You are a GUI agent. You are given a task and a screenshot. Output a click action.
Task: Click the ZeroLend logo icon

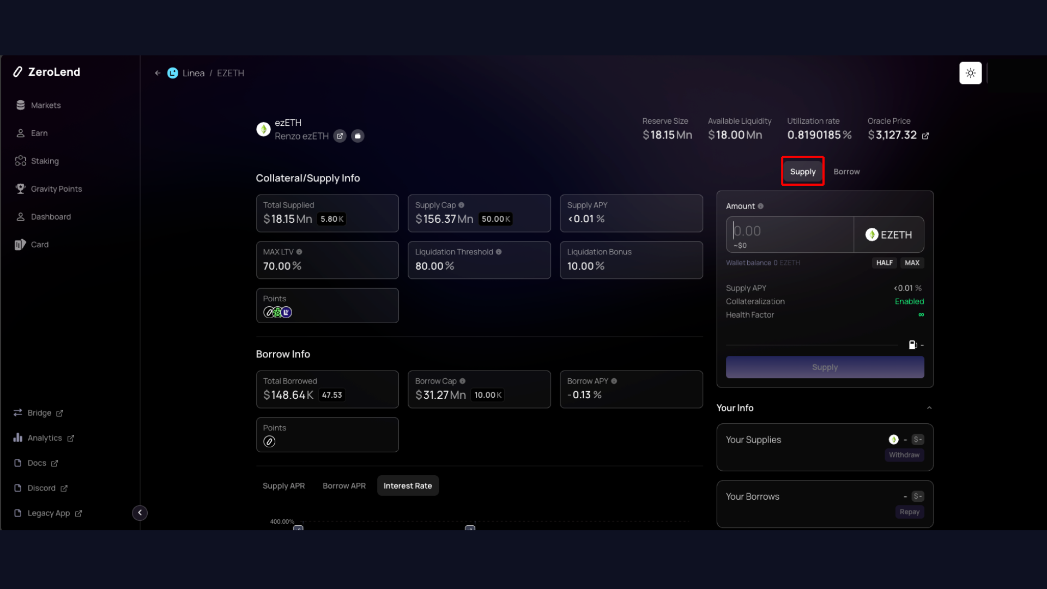(18, 72)
